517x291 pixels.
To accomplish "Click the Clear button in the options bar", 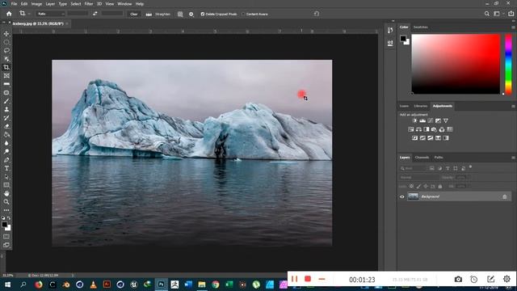I will tap(133, 15).
